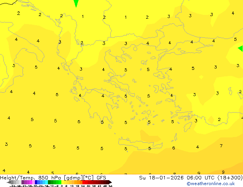Pick the magenta swatch in the temperature legend
This screenshot has height=187, width=243.
pyautogui.click(x=31, y=182)
